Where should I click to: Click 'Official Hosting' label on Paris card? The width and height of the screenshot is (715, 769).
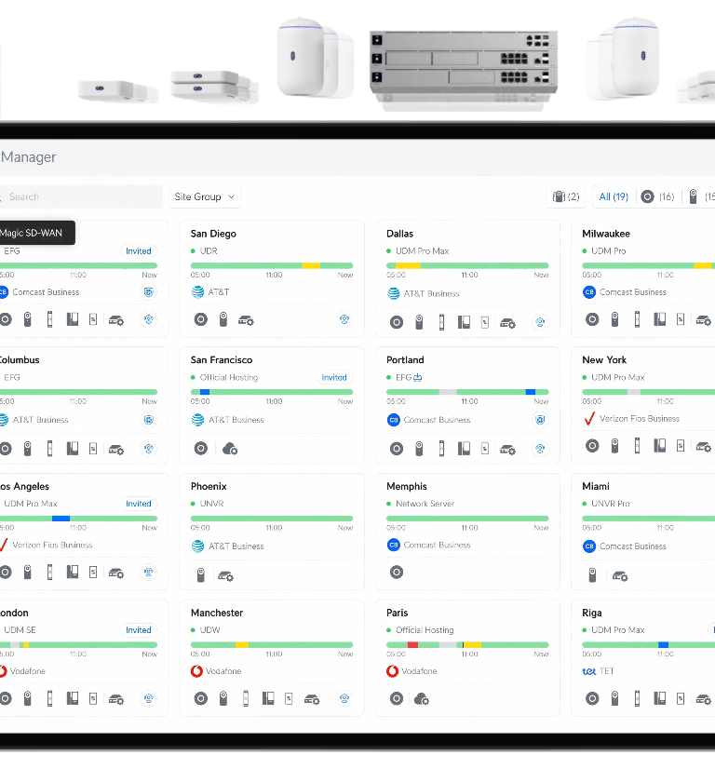tap(425, 630)
